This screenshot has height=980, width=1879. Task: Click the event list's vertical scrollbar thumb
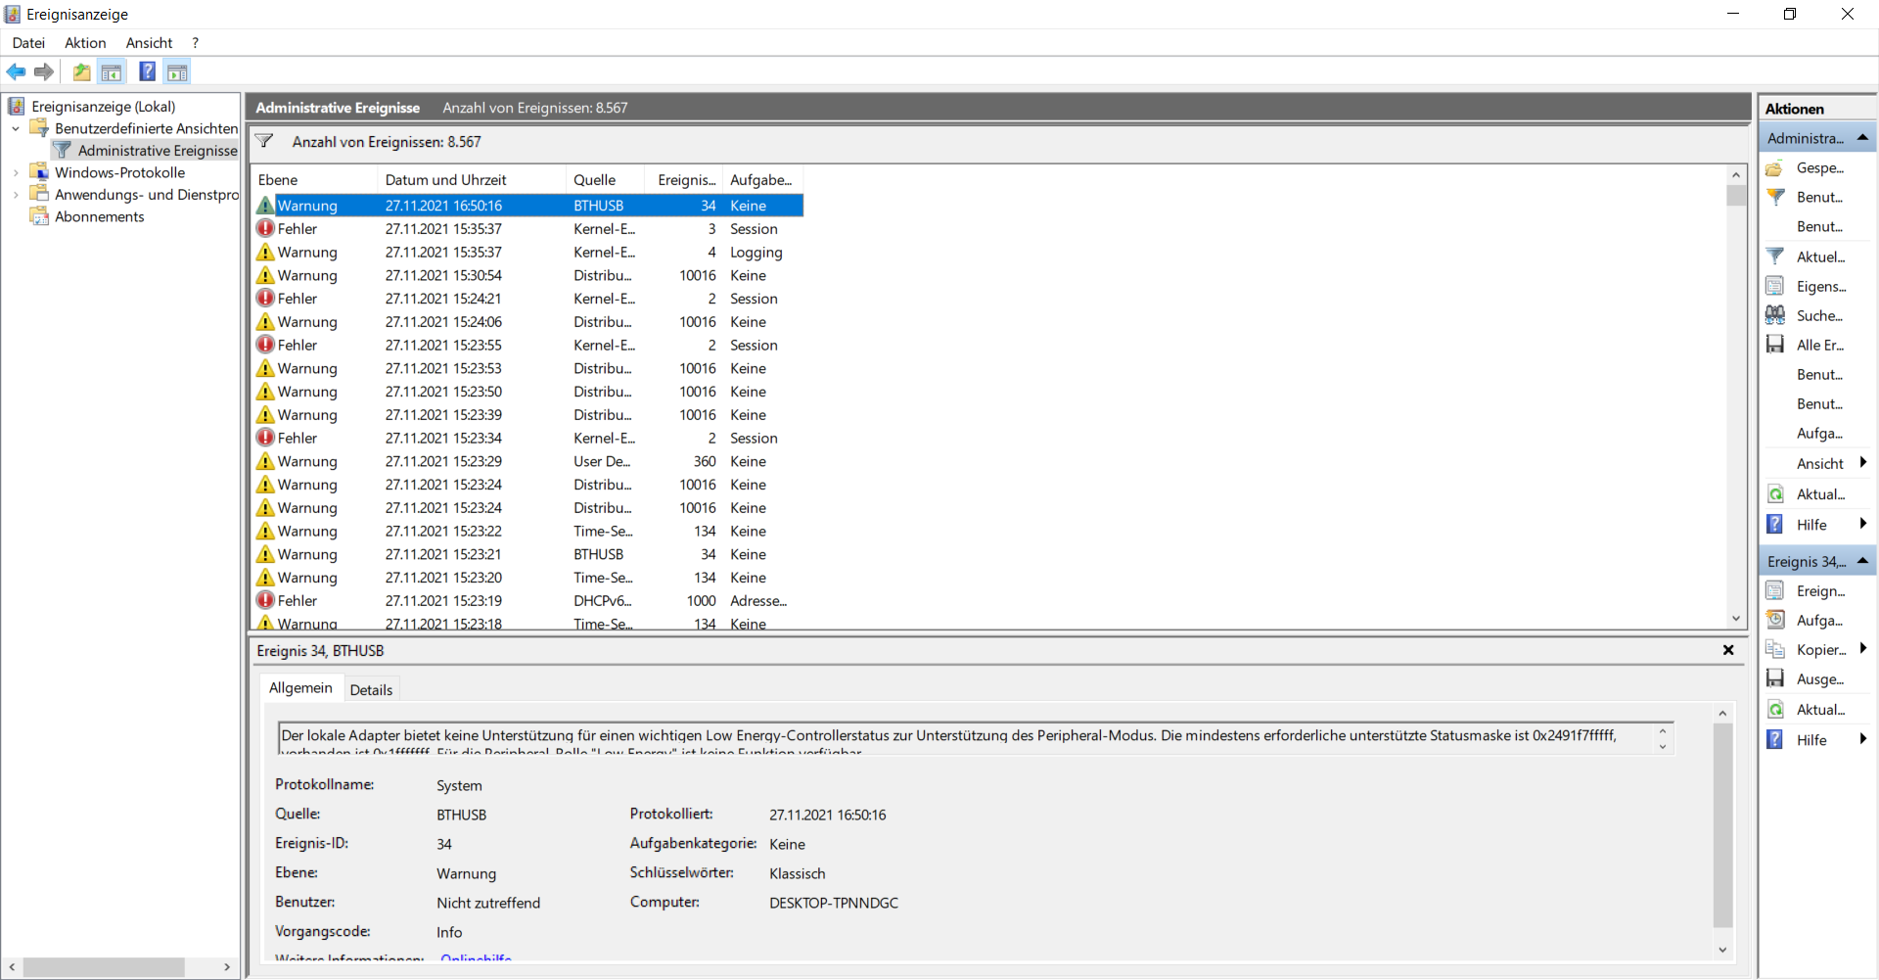(1736, 195)
